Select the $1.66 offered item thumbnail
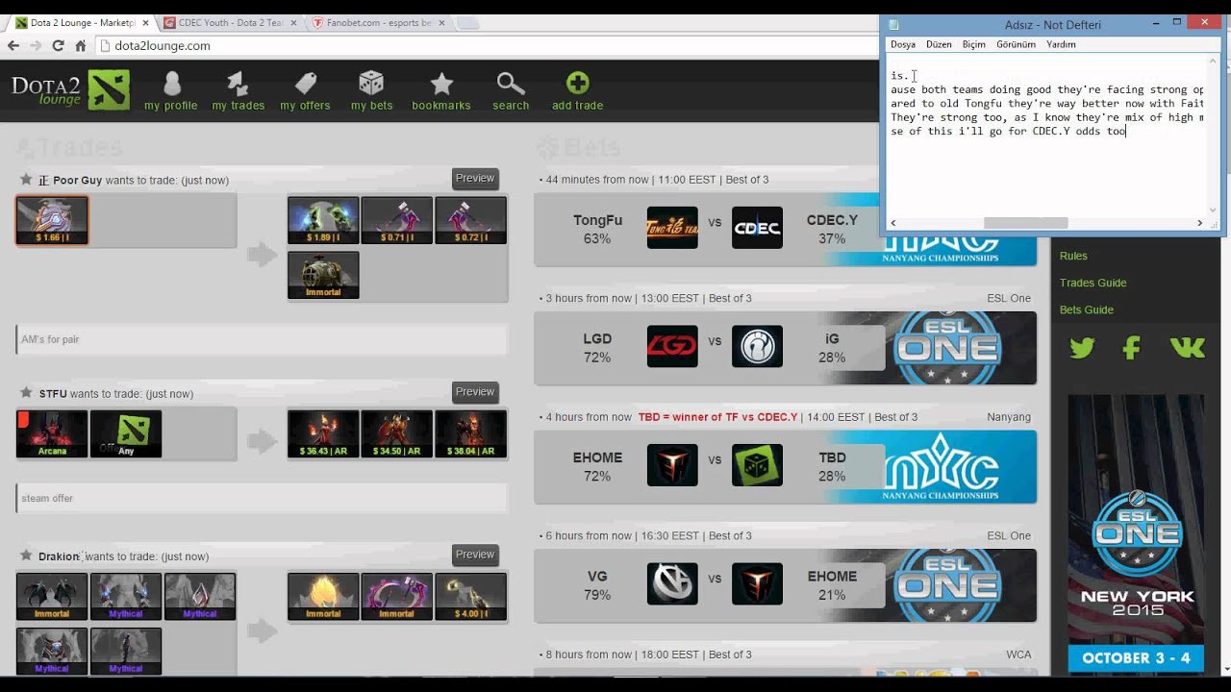The height and width of the screenshot is (692, 1231). pos(52,221)
